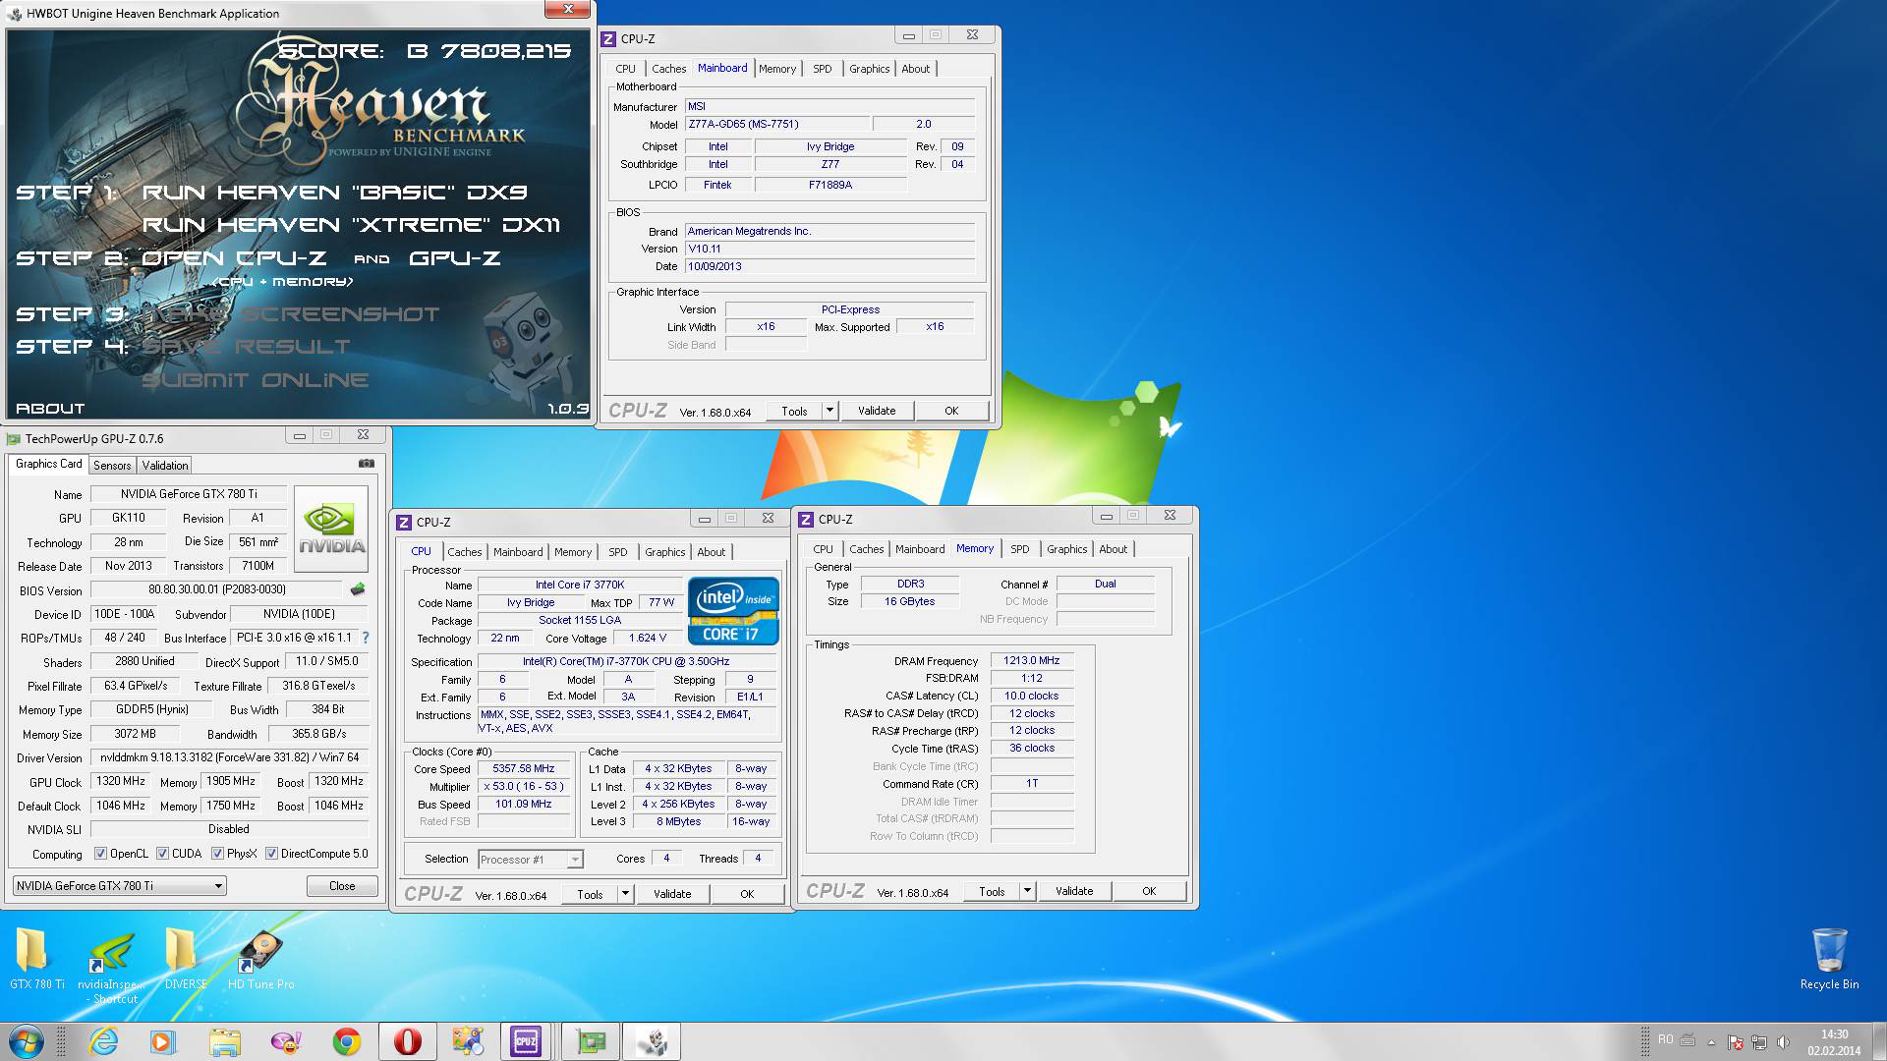This screenshot has height=1061, width=1887.
Task: Toggle the OpenCL checkbox in GPU-Z
Action: (x=100, y=854)
